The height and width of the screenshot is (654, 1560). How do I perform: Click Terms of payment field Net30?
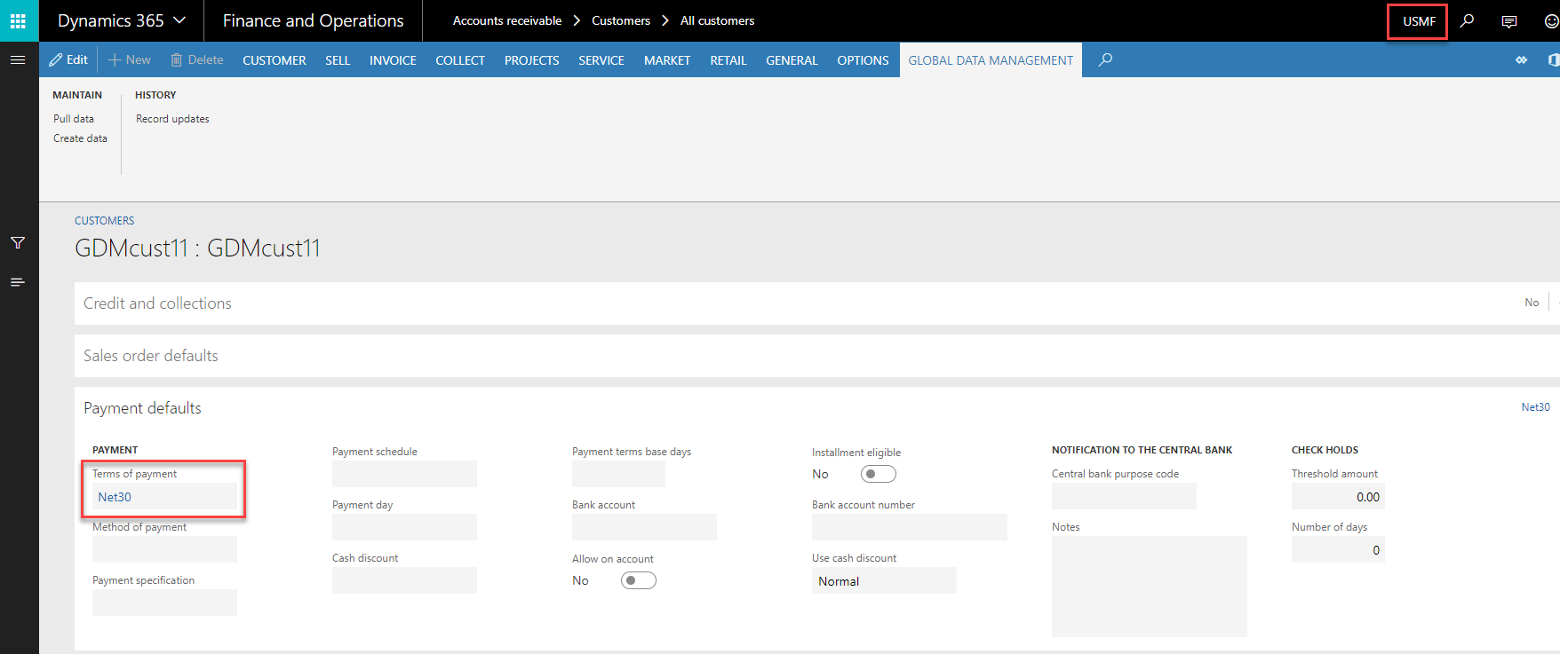[164, 497]
